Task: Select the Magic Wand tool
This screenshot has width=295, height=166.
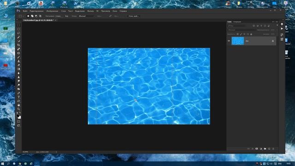Action: (x=18, y=37)
